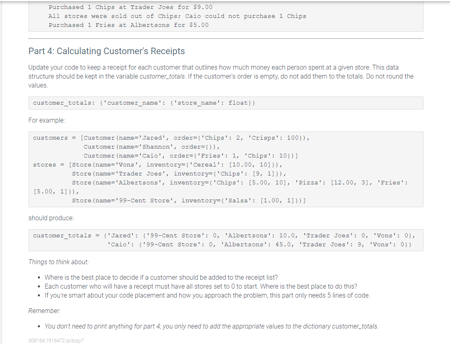Click the paragraph describing customer_totals variable
Screen dimensions: 450x344
click(220, 76)
